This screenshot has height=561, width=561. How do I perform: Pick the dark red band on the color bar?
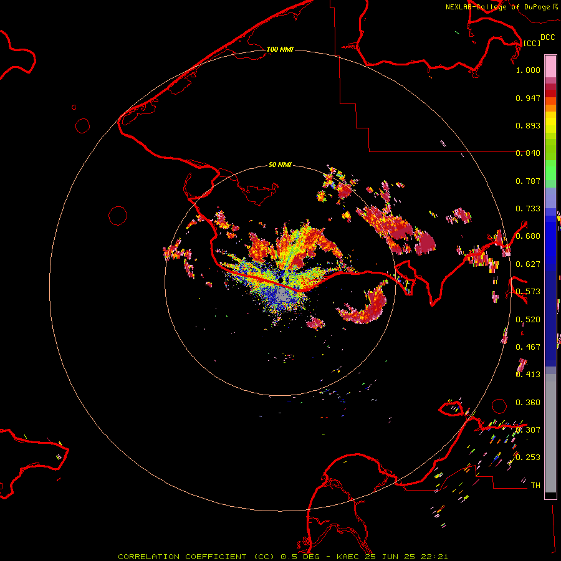[x=550, y=93]
